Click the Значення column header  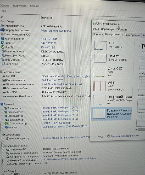tap(47, 18)
